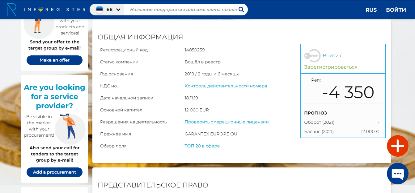Click the Inforegister R logo icon
Image resolution: width=415 pixels, height=193 pixels.
point(11,10)
